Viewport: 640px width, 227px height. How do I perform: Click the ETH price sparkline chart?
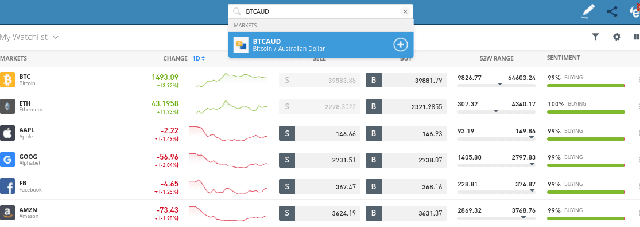[x=228, y=106]
